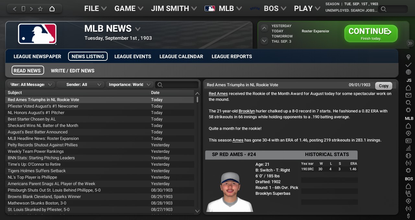This screenshot has height=220, width=415.
Task: Open the mail envelope icon in sidebar
Action: point(409,95)
